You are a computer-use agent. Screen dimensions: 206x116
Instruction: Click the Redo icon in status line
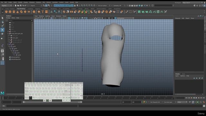[x=26, y=5]
